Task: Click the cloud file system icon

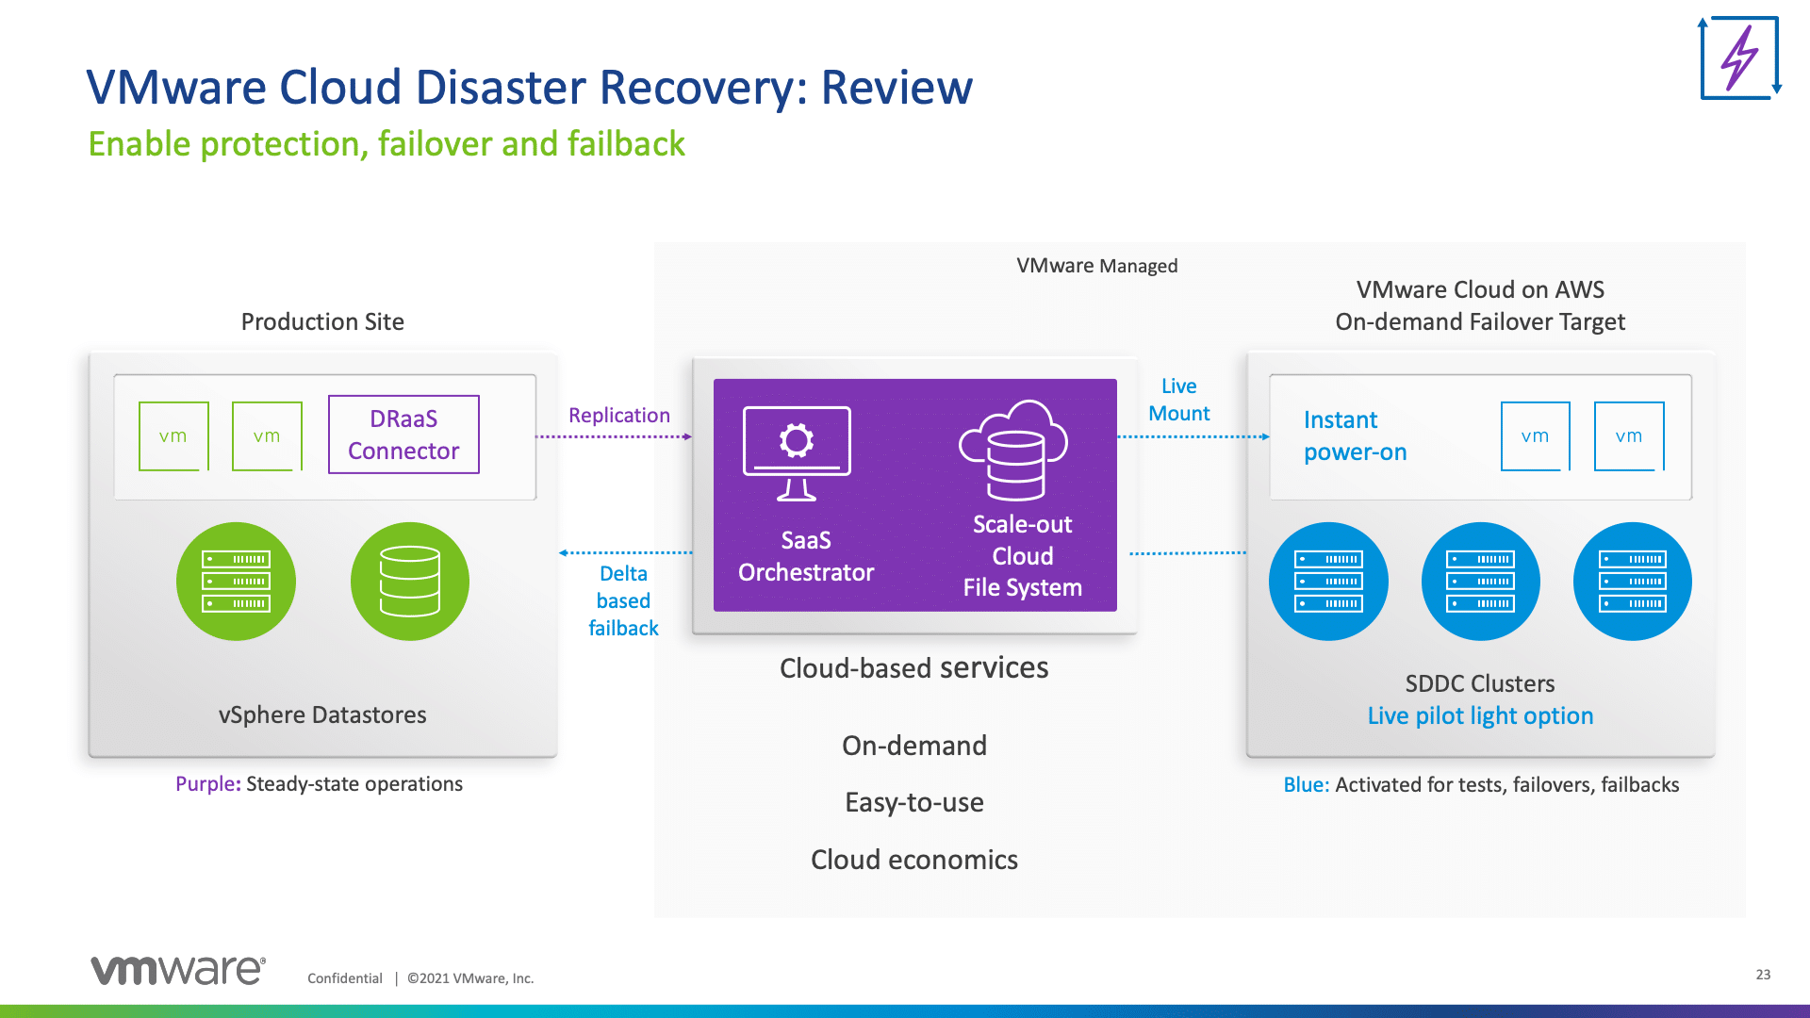Action: click(1013, 450)
